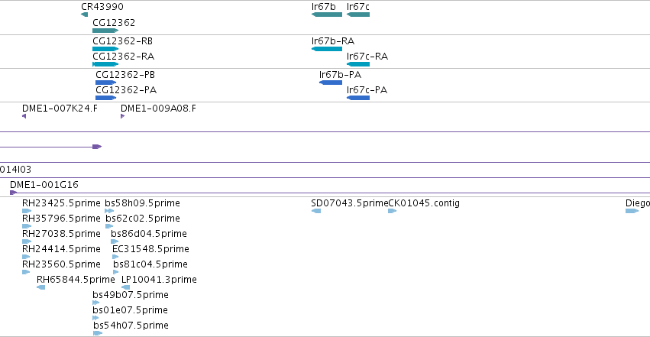Viewport: 650px width, 337px height.
Task: Click the CG12362 gene feature bar
Action: coord(105,31)
